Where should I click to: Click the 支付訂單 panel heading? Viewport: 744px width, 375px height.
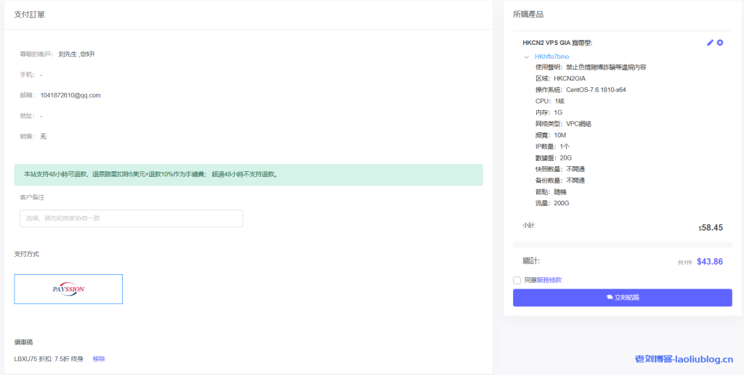pos(30,15)
